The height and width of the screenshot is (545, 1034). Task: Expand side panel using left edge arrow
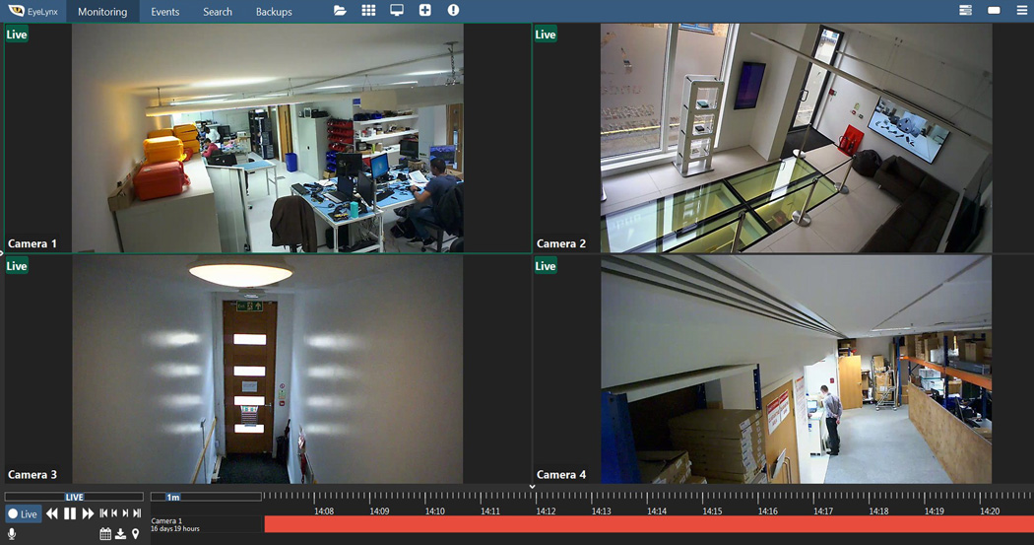point(3,253)
